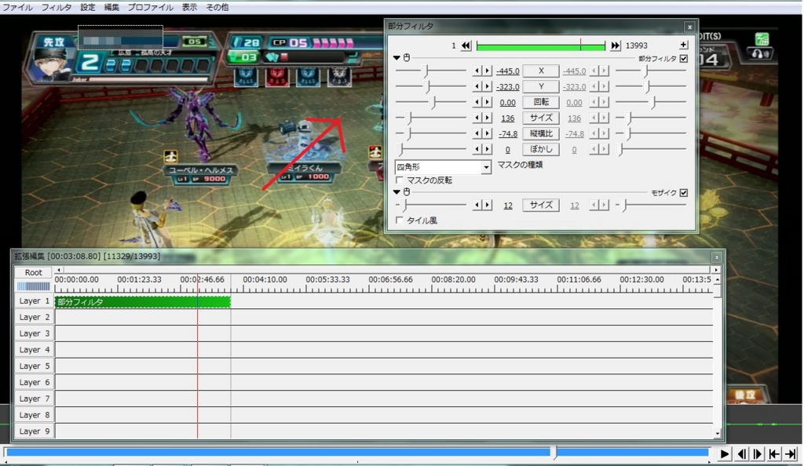Go to the end of the video
This screenshot has width=804, height=466.
tap(791, 454)
